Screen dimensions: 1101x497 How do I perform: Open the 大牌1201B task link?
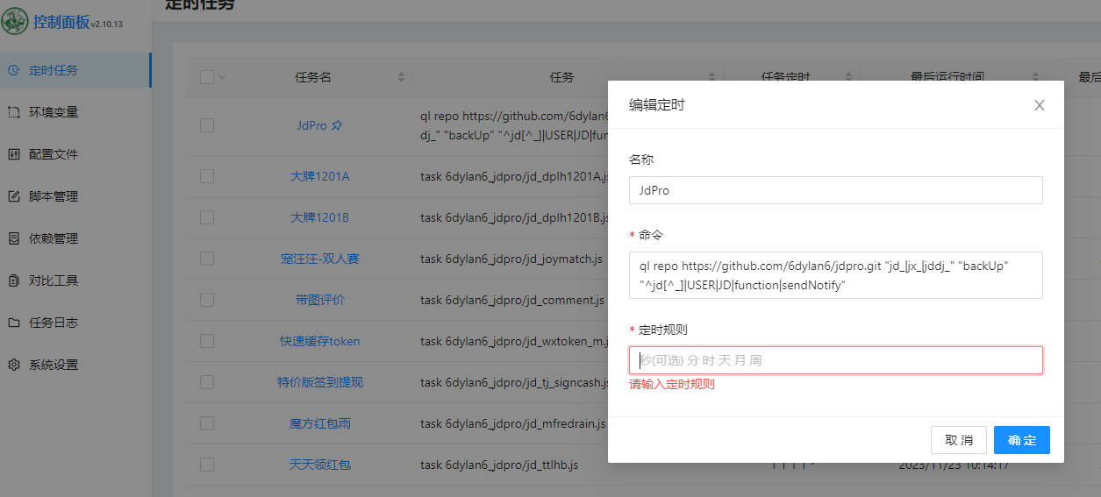(x=320, y=217)
